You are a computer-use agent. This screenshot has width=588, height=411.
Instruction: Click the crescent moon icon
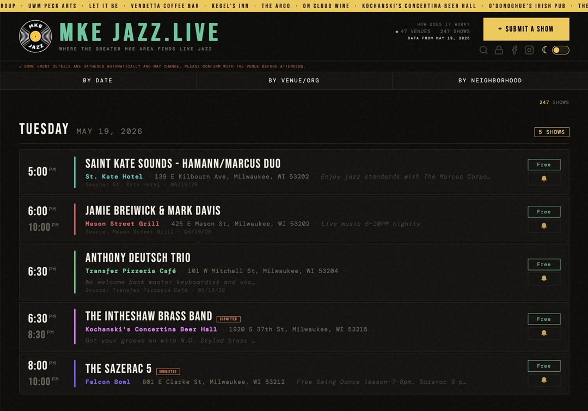[x=544, y=50]
